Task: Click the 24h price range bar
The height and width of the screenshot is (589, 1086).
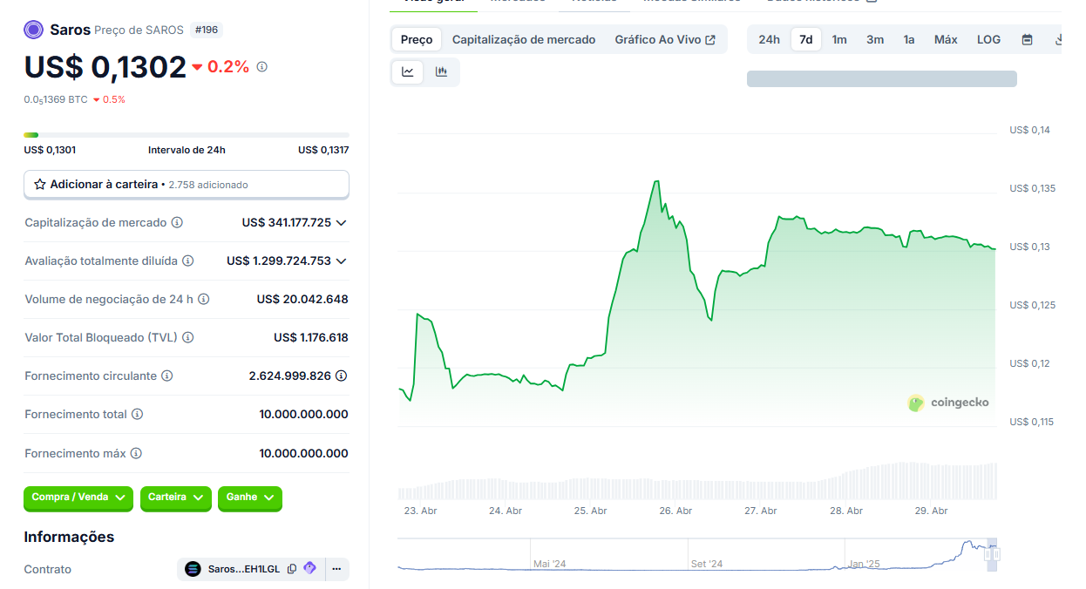Action: pos(187,135)
